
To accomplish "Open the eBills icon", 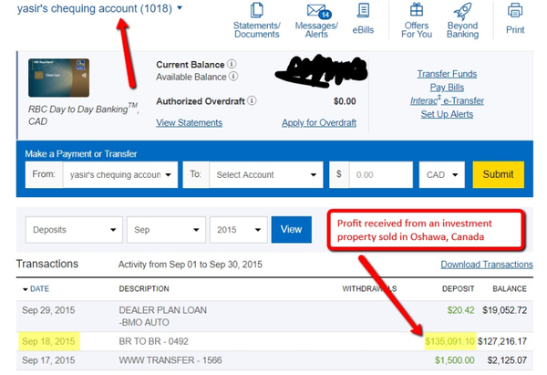I will tap(363, 10).
